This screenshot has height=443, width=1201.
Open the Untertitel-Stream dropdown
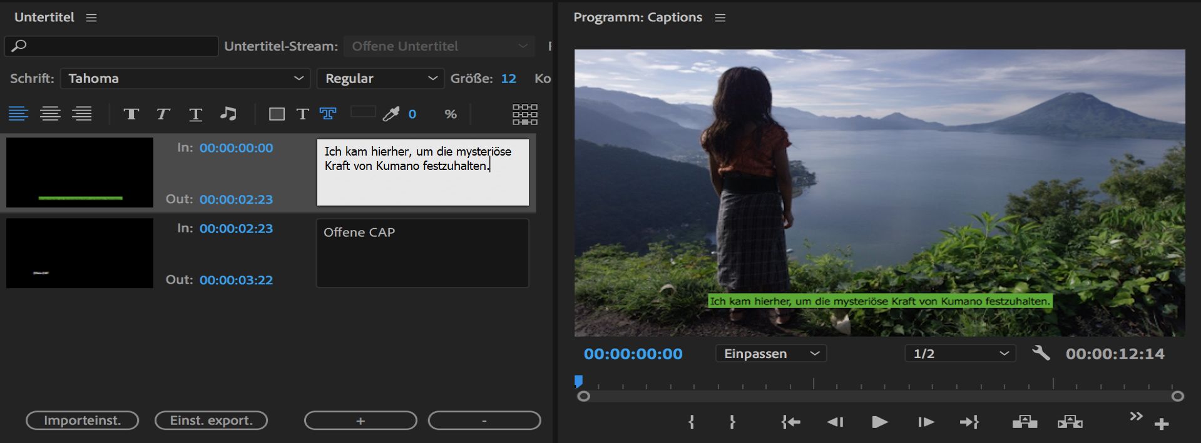439,46
